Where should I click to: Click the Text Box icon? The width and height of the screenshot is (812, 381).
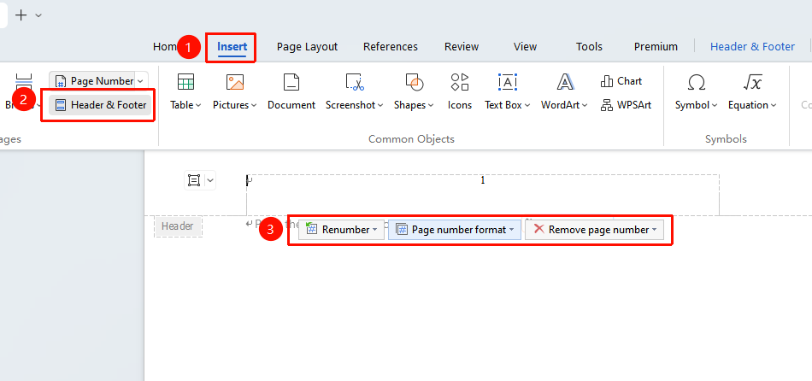tap(508, 82)
